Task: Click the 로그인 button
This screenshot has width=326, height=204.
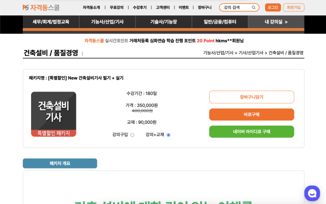Action: (273, 7)
